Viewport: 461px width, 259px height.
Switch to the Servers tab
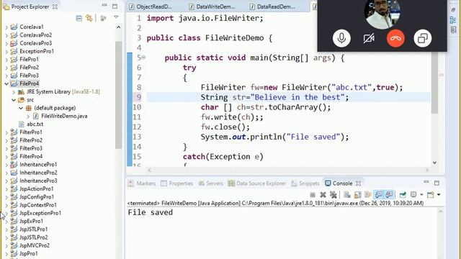pyautogui.click(x=211, y=183)
